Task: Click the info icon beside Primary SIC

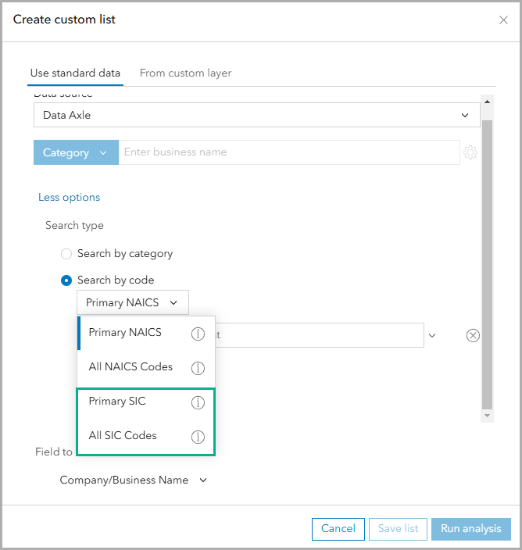Action: (x=198, y=402)
